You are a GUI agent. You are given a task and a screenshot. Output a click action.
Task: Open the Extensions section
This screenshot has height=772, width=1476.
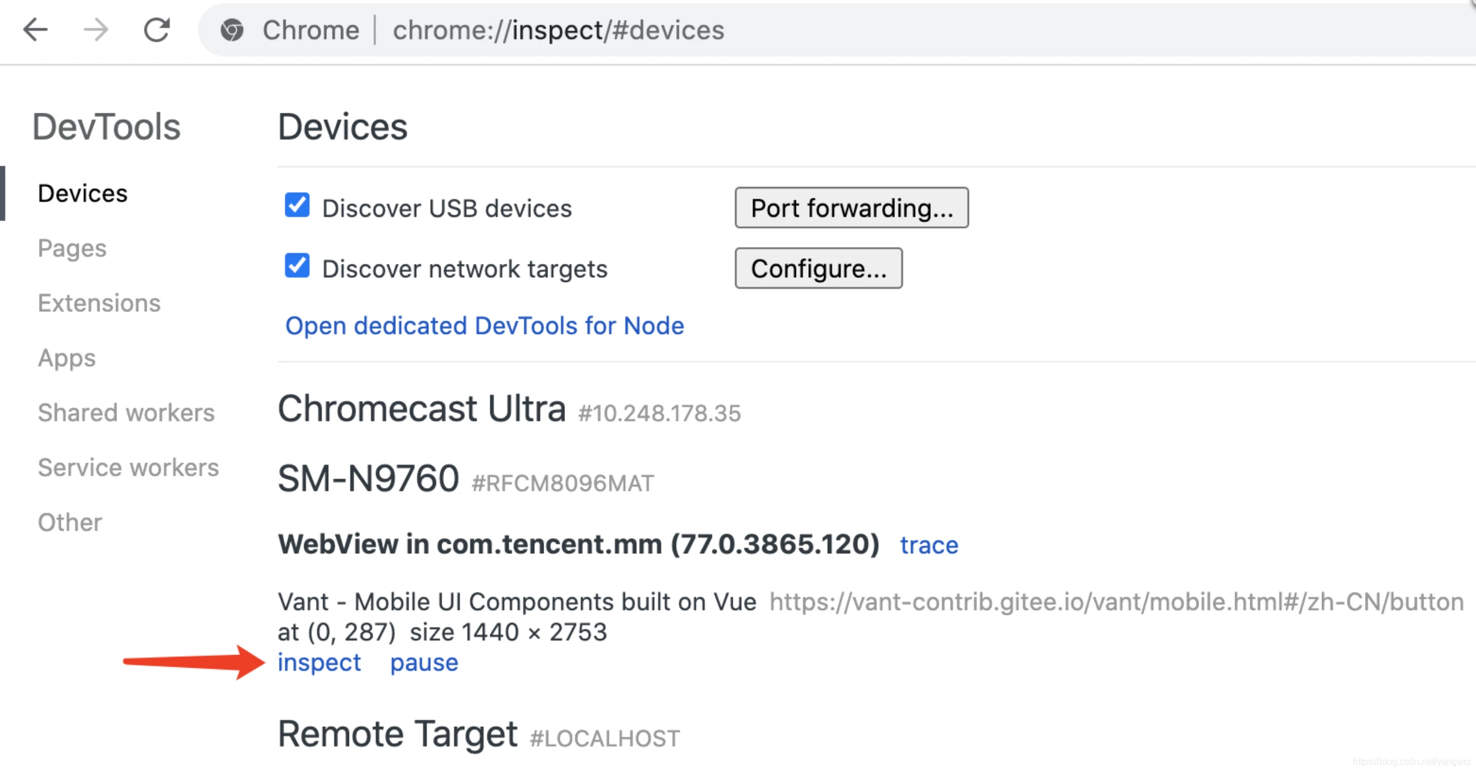point(99,303)
